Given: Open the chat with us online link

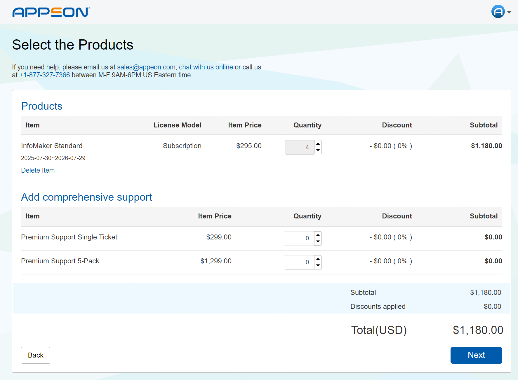Looking at the screenshot, I should pyautogui.click(x=206, y=67).
